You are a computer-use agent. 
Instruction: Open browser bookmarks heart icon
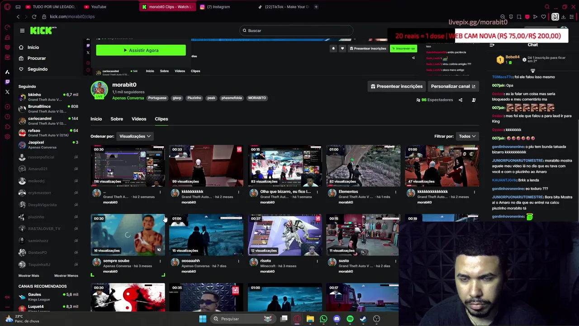tap(543, 17)
